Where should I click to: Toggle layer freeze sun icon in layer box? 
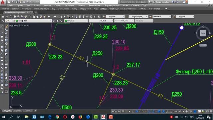pyautogui.click(x=9, y=21)
